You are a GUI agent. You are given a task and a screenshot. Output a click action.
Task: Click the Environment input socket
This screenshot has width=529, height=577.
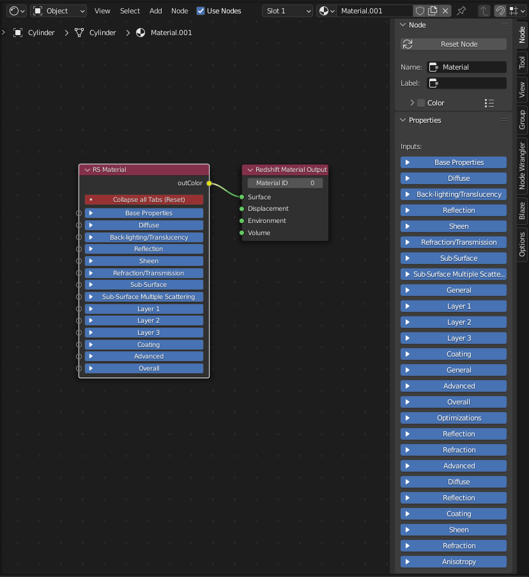pos(241,221)
